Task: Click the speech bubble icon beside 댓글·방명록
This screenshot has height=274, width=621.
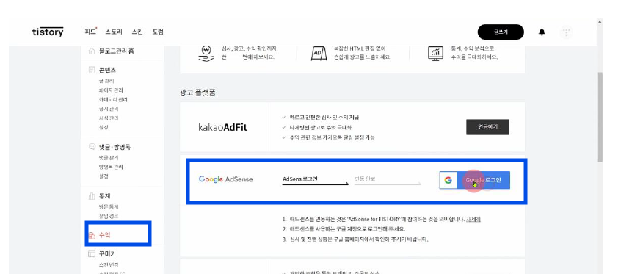Action: point(92,147)
